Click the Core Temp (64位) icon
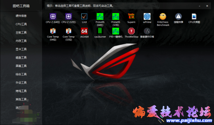Image resolution: width=214 pixels, height=125 pixels. pyautogui.click(x=53, y=31)
